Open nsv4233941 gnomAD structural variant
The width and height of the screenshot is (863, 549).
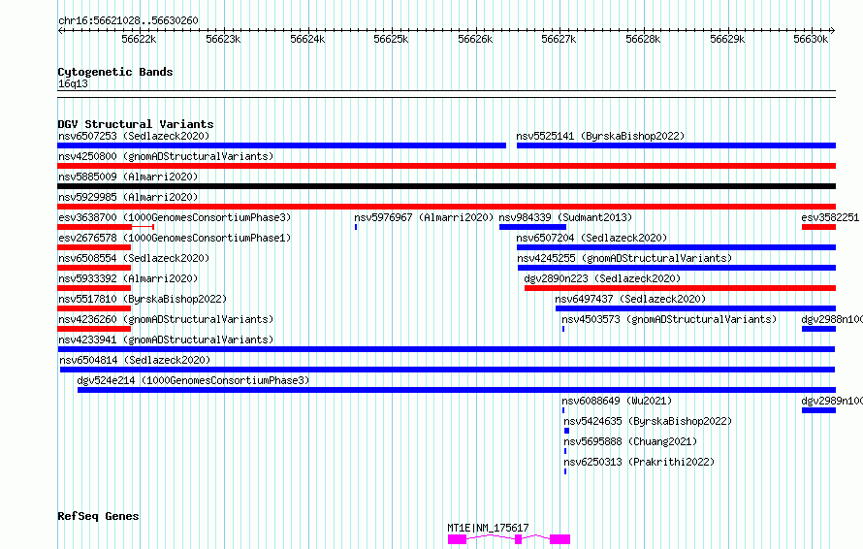tap(446, 349)
